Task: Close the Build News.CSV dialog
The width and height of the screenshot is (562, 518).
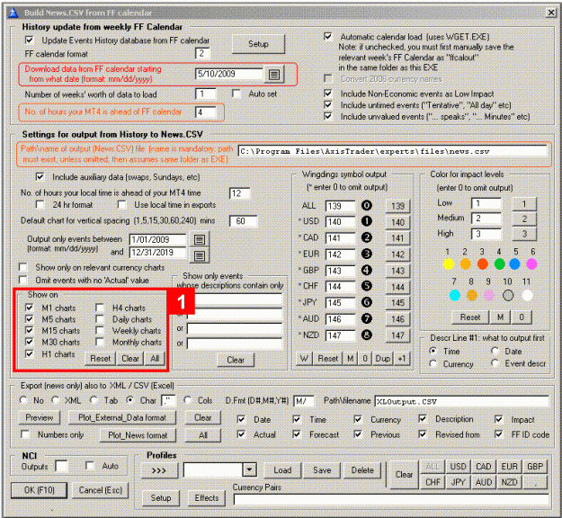Action: pos(551,13)
